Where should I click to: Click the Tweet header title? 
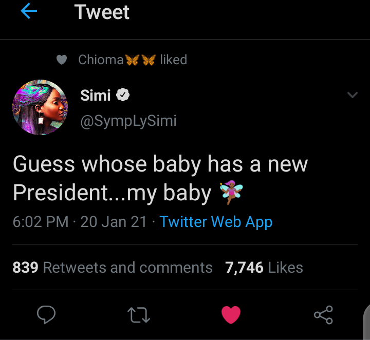pos(102,12)
